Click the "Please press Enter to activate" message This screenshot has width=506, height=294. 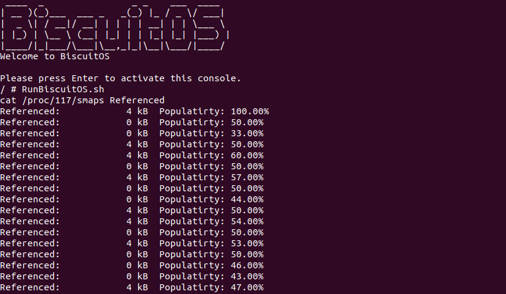(121, 78)
